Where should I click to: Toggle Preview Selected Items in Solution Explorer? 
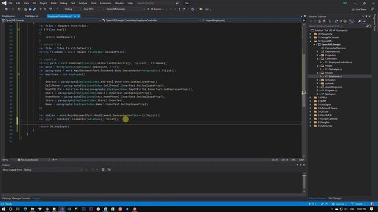coord(364,21)
